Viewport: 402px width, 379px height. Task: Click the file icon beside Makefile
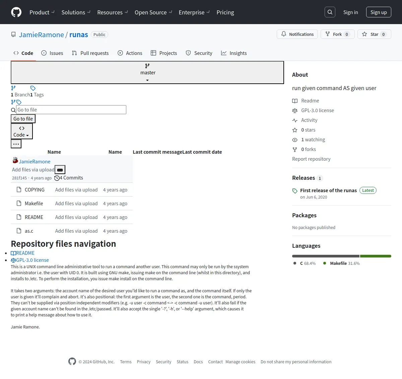pos(19,204)
